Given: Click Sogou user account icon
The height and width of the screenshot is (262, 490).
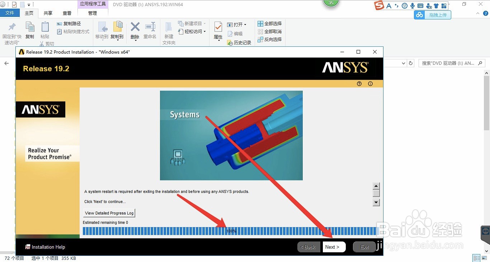Looking at the screenshot, I should click(428, 6).
